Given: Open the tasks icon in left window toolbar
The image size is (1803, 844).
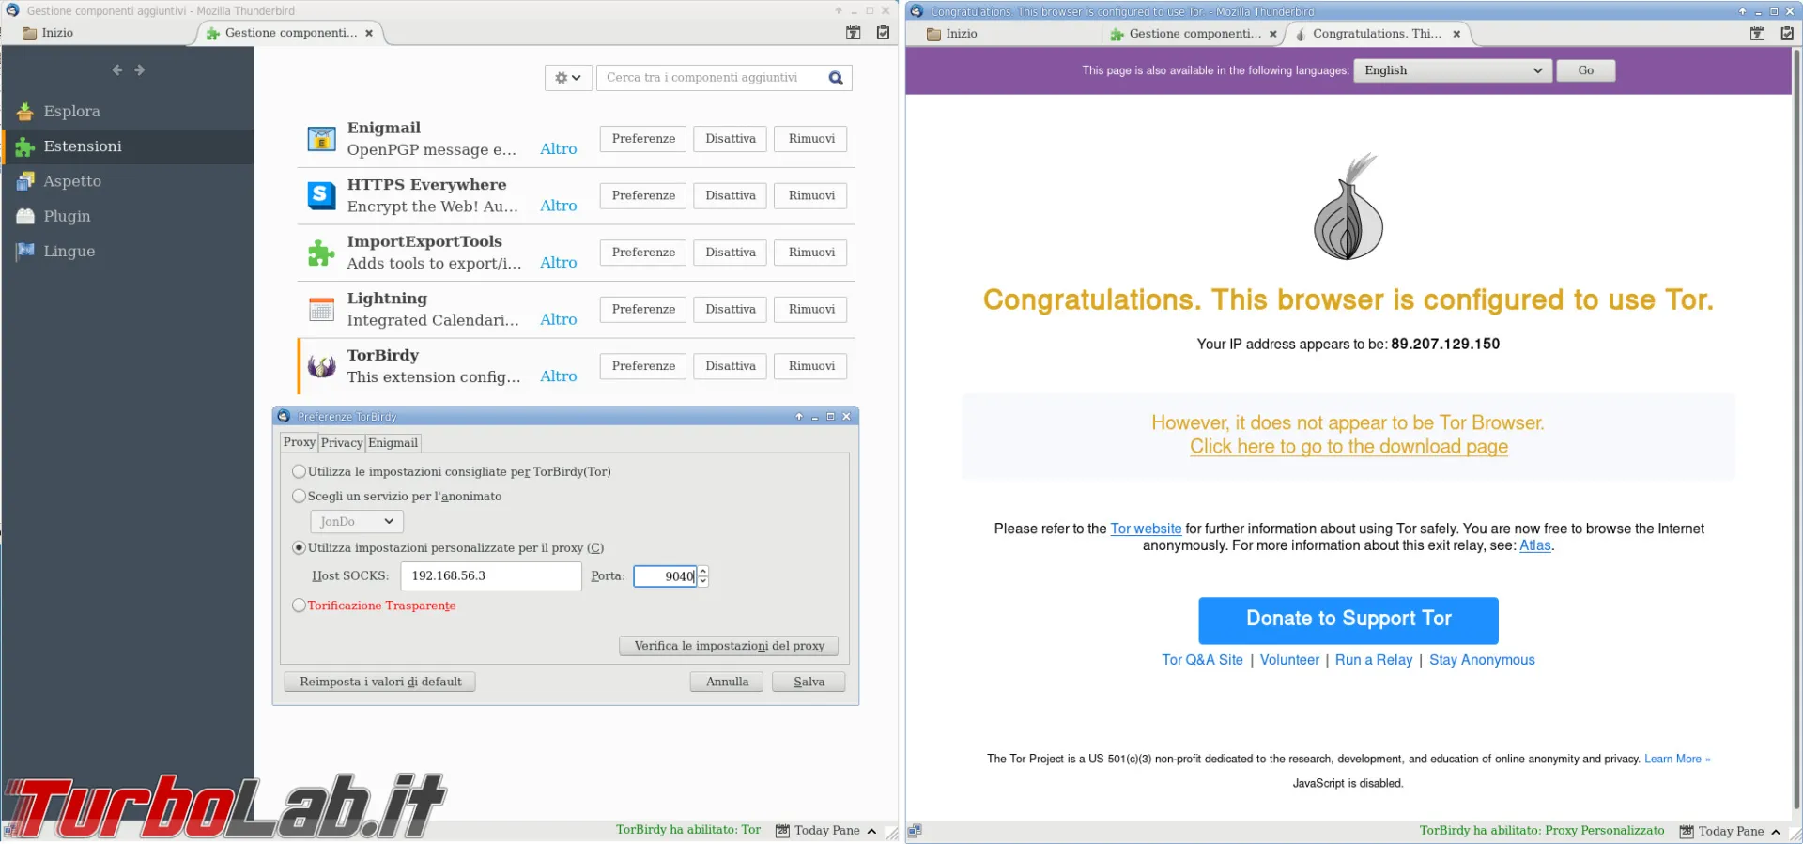Looking at the screenshot, I should [x=883, y=33].
